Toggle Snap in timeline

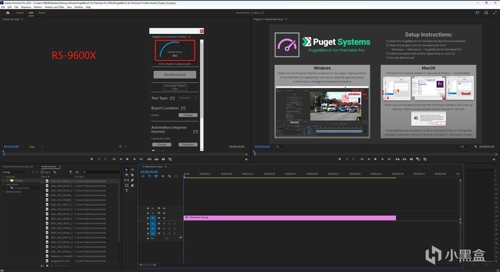(x=149, y=176)
